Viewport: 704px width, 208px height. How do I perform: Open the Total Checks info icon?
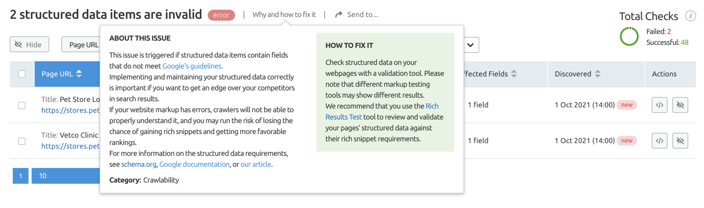click(690, 16)
